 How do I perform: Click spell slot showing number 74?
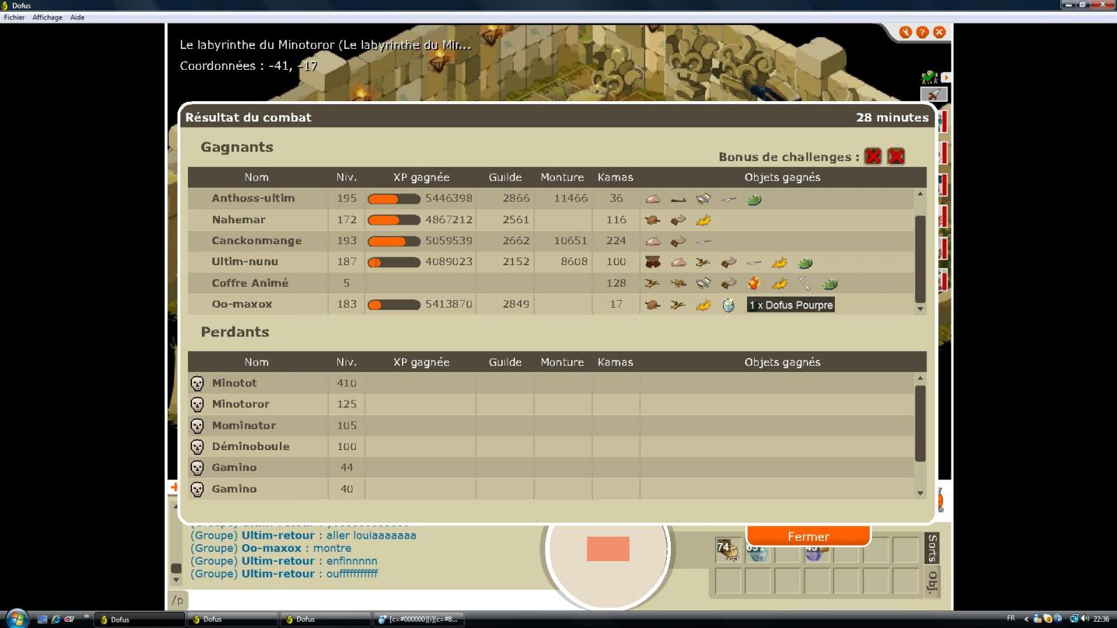pos(727,550)
